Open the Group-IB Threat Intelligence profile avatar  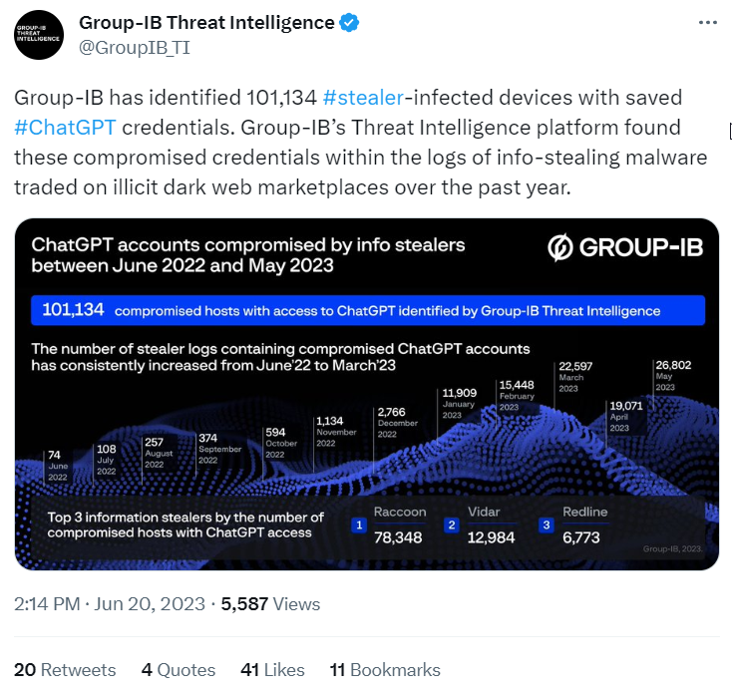(39, 35)
